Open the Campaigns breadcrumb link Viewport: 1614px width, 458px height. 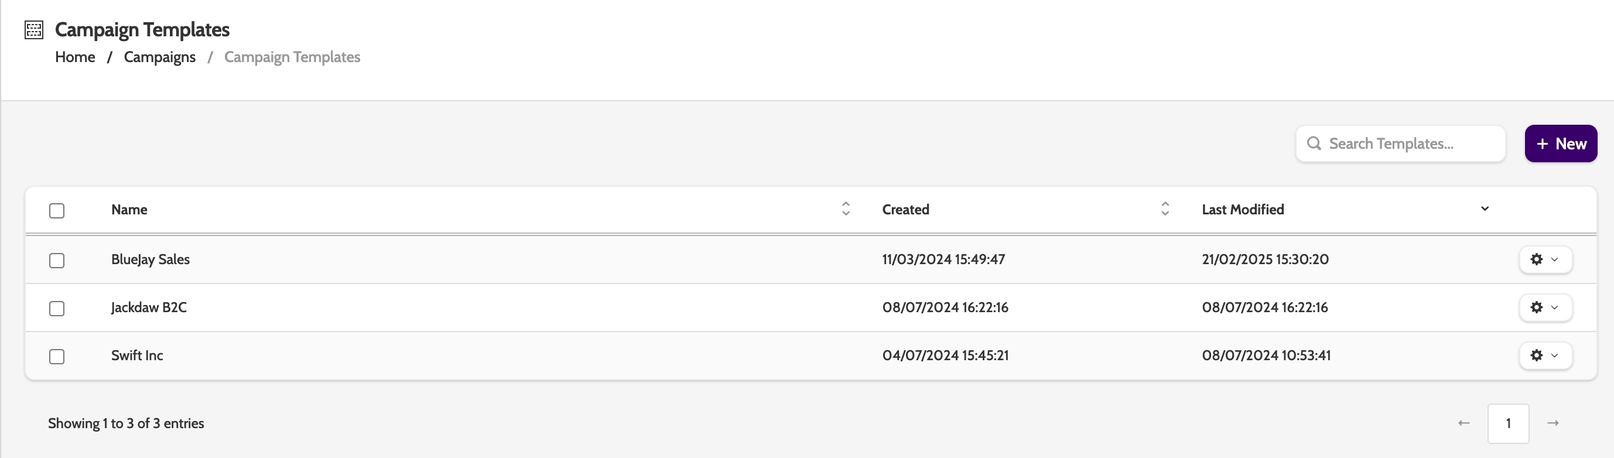(160, 57)
